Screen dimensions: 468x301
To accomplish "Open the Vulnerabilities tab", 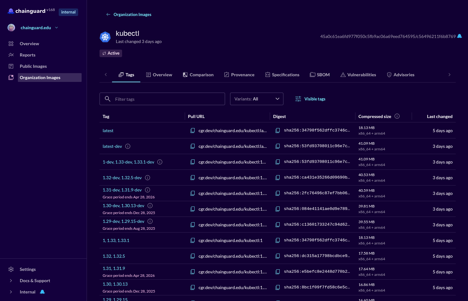I will (358, 74).
